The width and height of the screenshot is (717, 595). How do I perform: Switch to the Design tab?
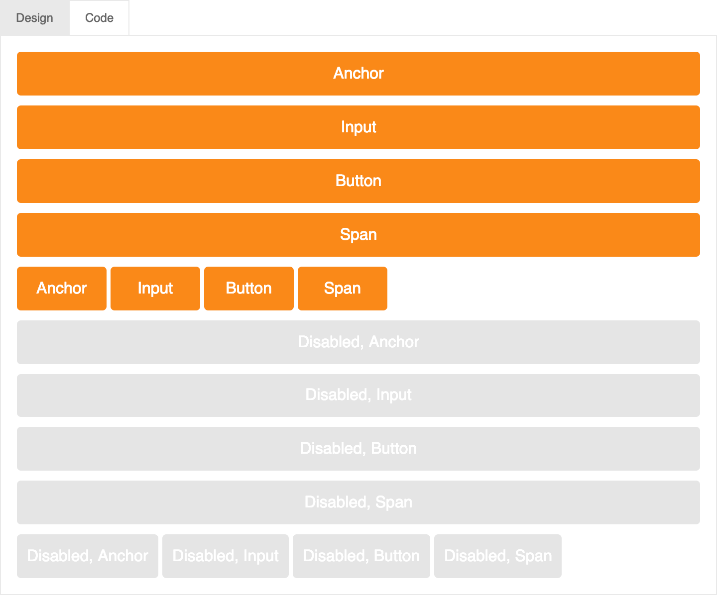[34, 18]
